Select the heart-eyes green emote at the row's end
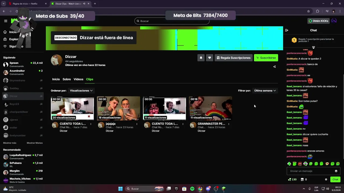Viewport: 344px width, 193px height. click(338, 164)
